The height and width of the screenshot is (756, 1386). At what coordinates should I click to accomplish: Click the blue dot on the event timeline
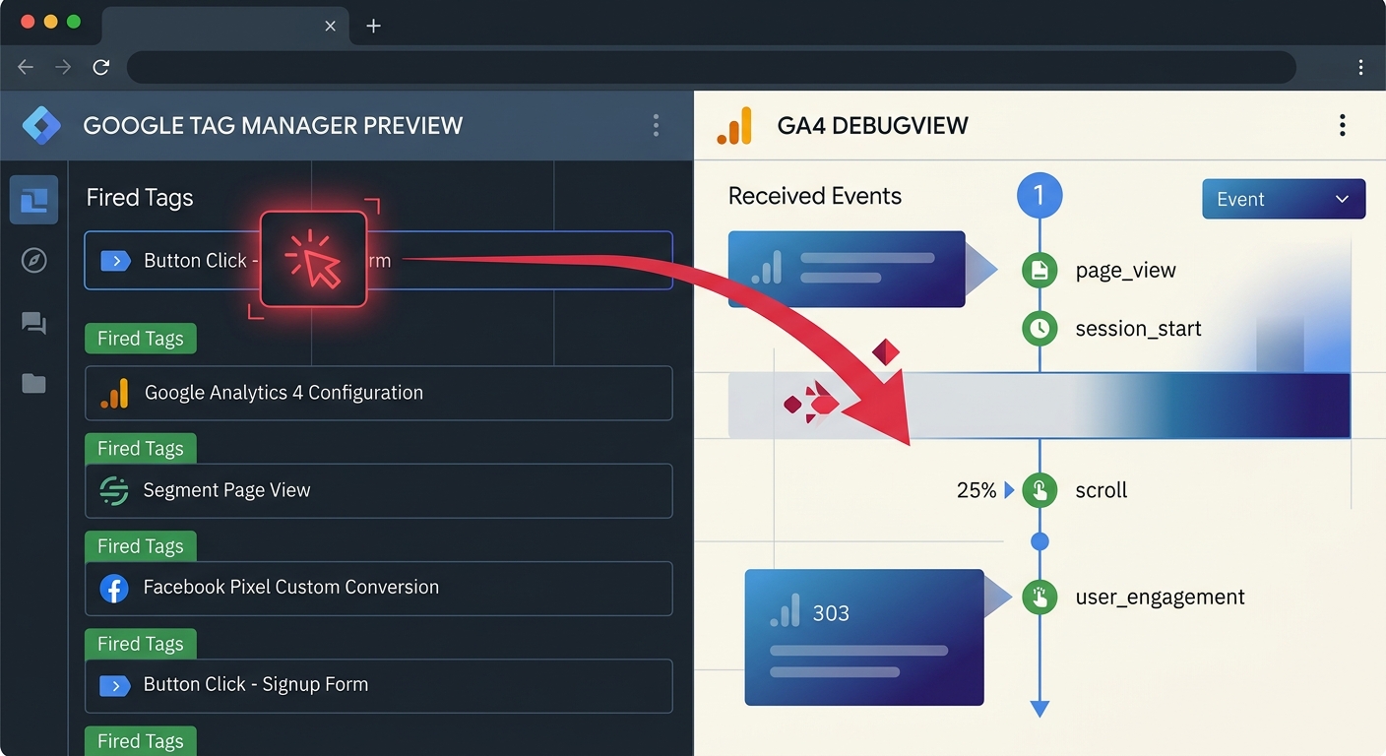1039,539
